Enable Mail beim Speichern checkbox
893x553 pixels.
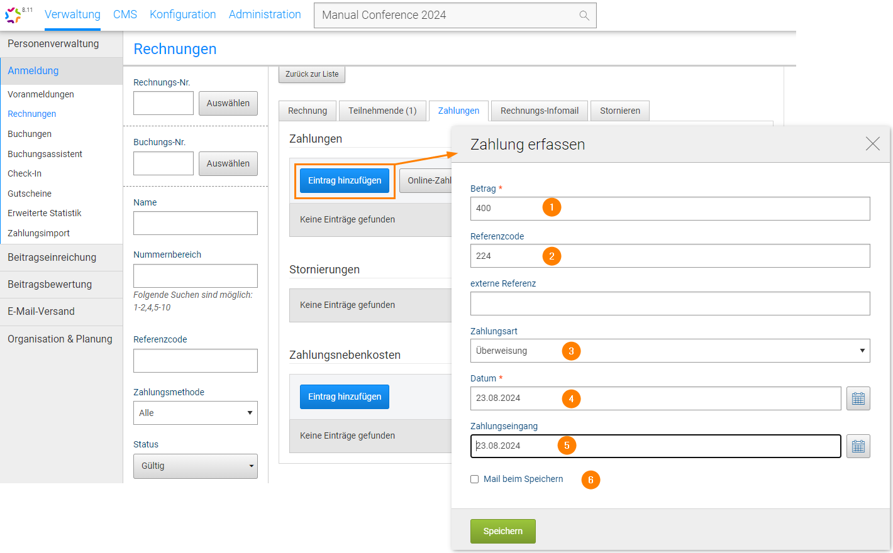[475, 479]
